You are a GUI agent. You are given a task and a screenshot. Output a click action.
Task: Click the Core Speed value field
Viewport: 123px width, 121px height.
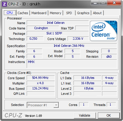tap(41, 78)
